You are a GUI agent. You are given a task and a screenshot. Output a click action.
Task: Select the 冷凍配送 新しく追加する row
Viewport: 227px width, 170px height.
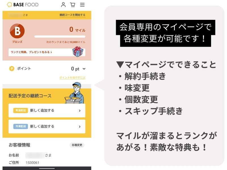tap(47, 126)
